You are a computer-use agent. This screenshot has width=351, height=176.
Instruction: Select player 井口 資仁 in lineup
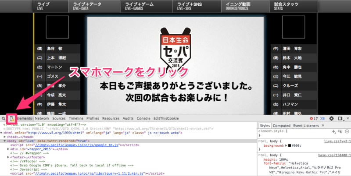point(294,95)
